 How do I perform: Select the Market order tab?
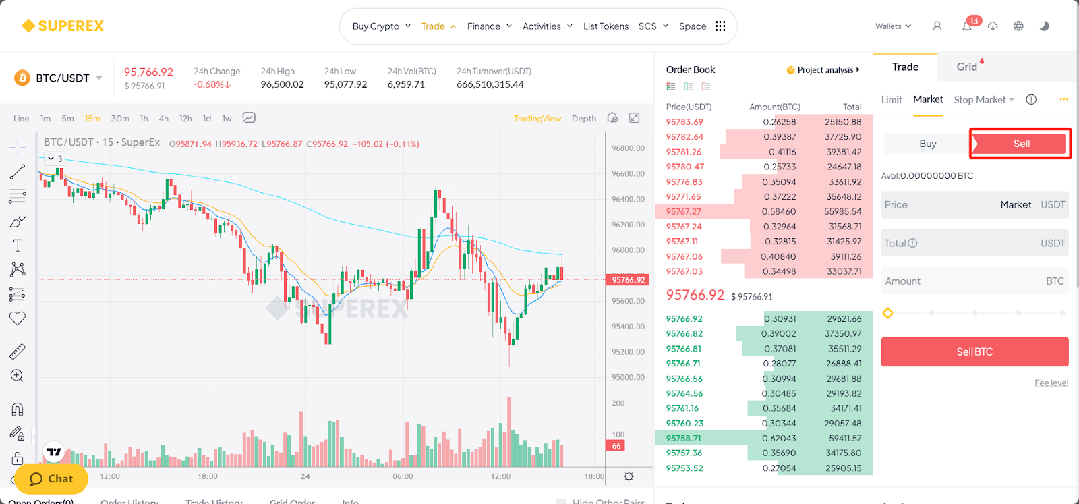coord(928,99)
